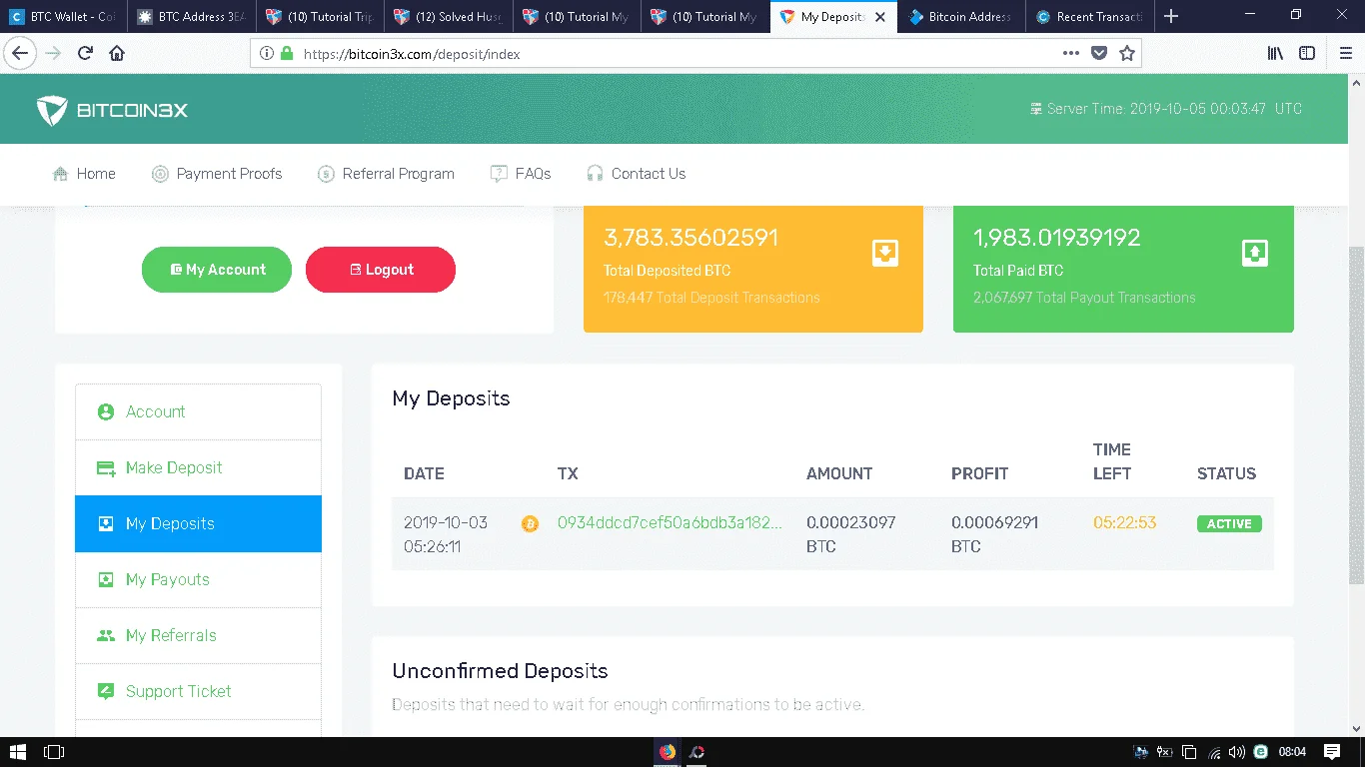Click the Bitcoin coin icon in deposit row
The height and width of the screenshot is (767, 1365).
pyautogui.click(x=530, y=523)
